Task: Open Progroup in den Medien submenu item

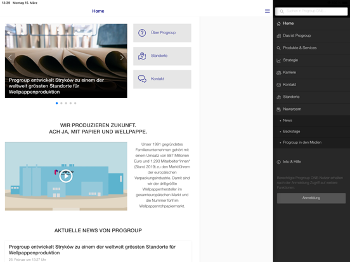Action: coord(311,142)
